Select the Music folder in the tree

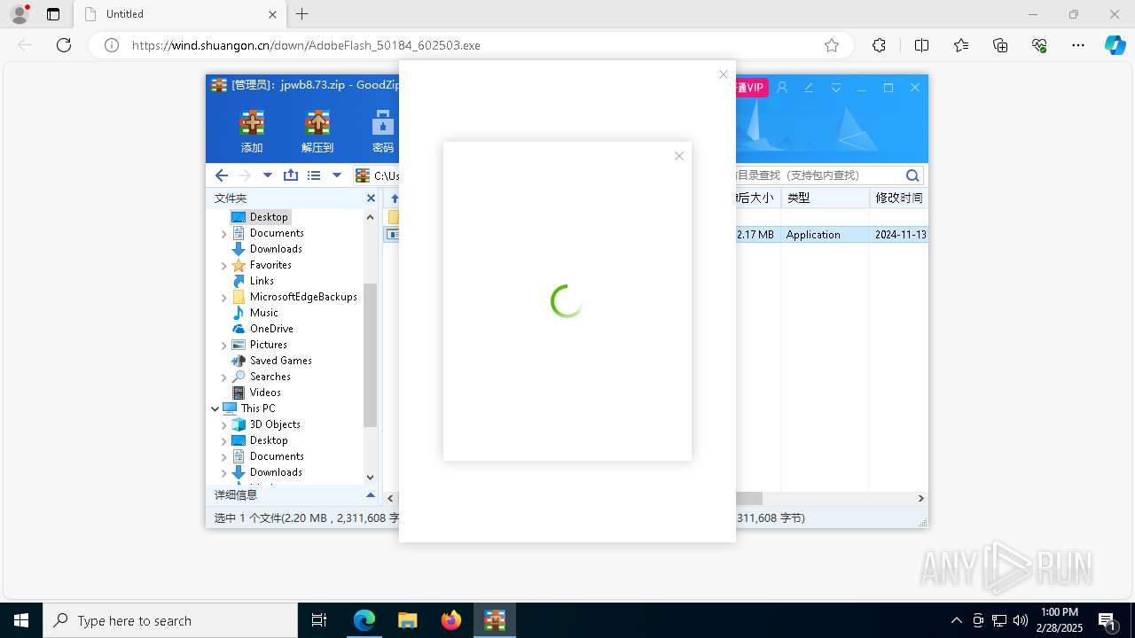263,313
